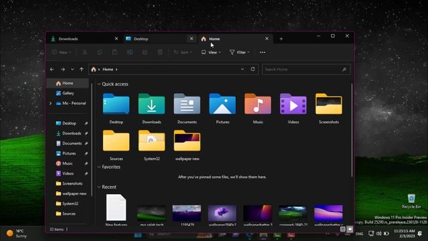Collapse the Quick access section
Viewport: 428px width, 241px height.
pos(99,84)
